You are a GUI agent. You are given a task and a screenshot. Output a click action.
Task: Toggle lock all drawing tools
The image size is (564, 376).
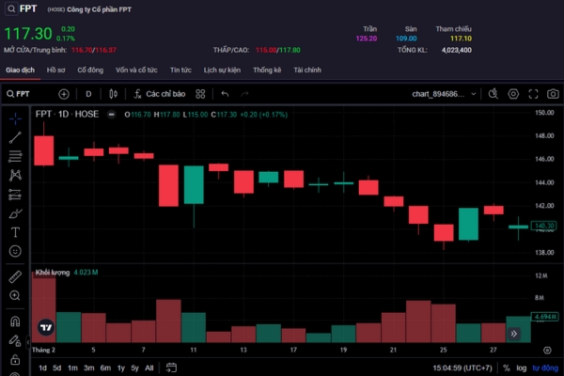[x=15, y=359]
